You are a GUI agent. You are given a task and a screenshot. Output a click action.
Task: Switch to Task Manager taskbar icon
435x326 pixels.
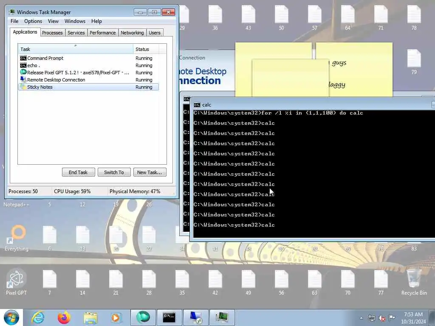click(x=222, y=318)
